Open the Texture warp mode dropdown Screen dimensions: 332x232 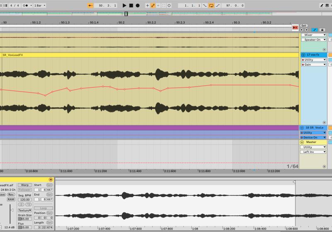click(x=25, y=210)
